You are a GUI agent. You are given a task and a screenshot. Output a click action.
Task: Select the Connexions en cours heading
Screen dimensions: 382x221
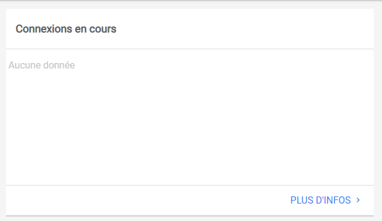(66, 29)
